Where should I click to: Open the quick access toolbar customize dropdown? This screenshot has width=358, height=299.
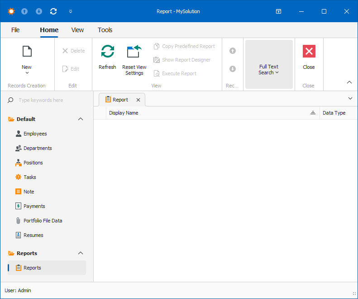click(71, 11)
